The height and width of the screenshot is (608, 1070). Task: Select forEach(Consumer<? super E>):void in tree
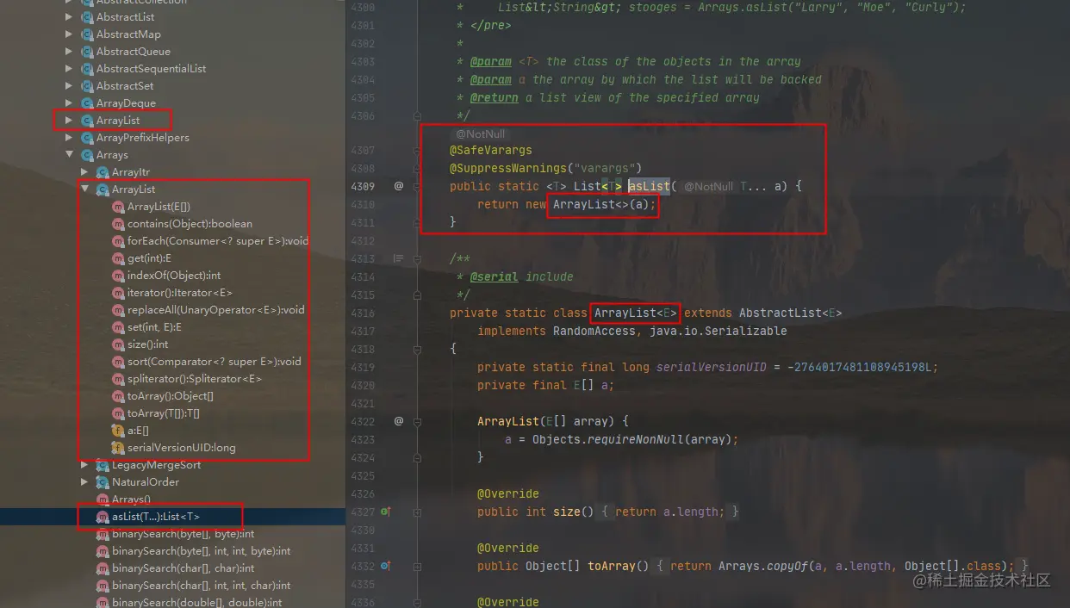[x=218, y=241]
